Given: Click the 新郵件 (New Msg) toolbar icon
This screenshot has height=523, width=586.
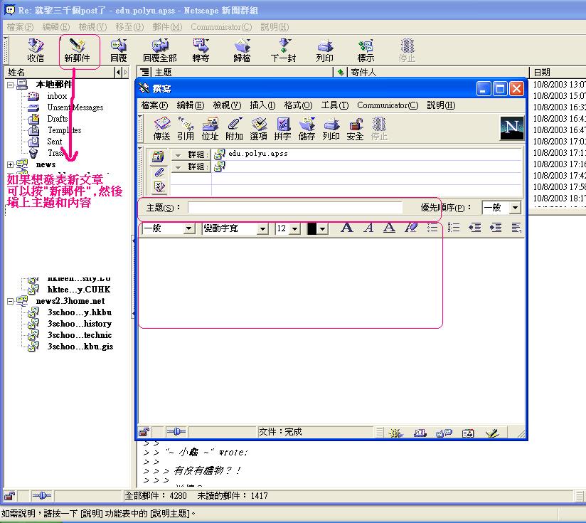Looking at the screenshot, I should click(77, 51).
